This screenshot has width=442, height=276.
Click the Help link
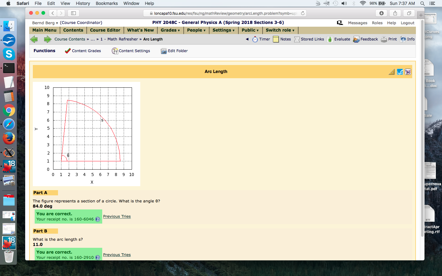[x=392, y=23]
